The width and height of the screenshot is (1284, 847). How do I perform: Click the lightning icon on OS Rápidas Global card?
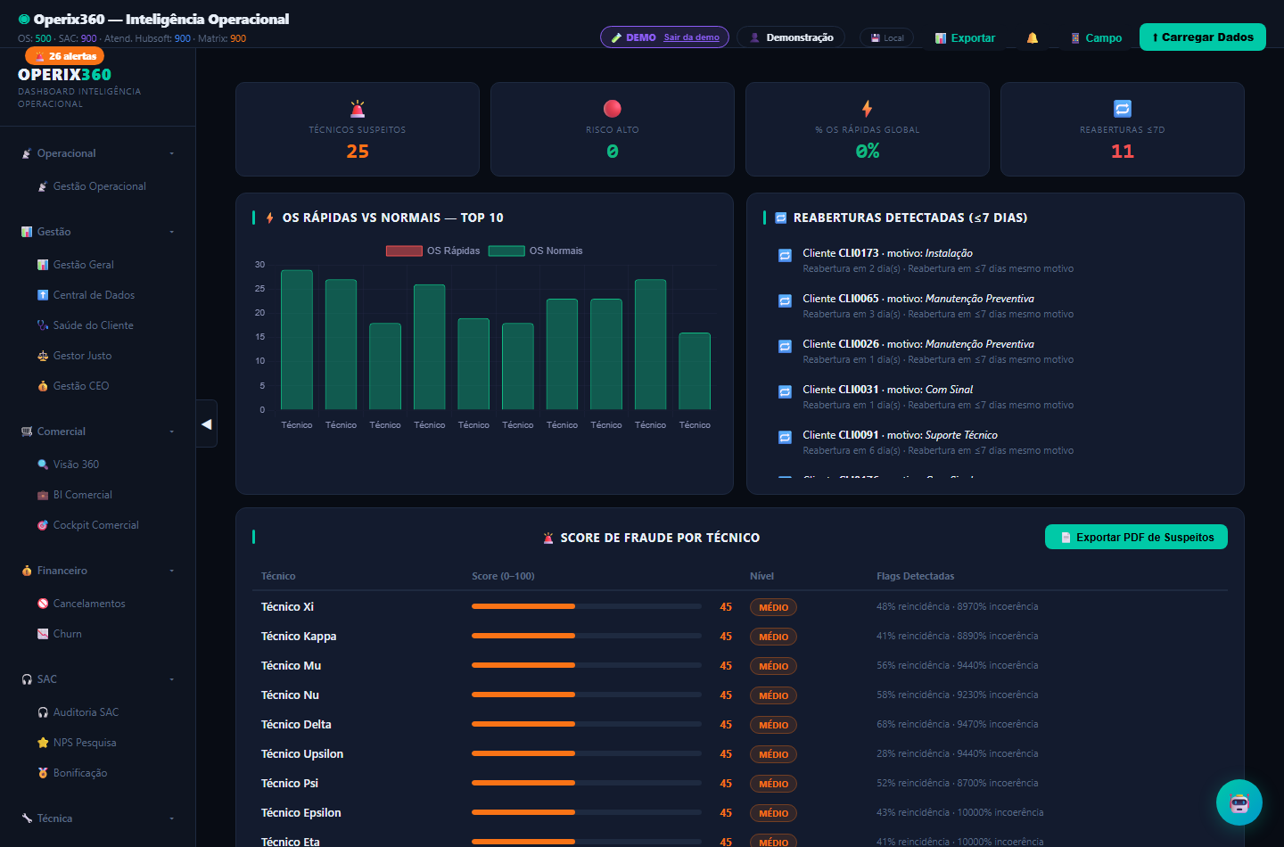(x=868, y=109)
